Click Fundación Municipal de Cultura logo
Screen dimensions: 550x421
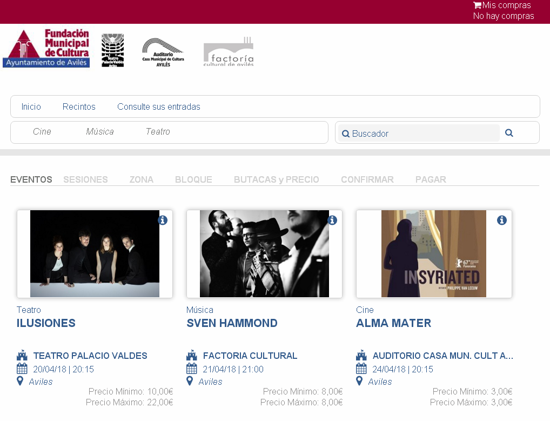coord(46,49)
